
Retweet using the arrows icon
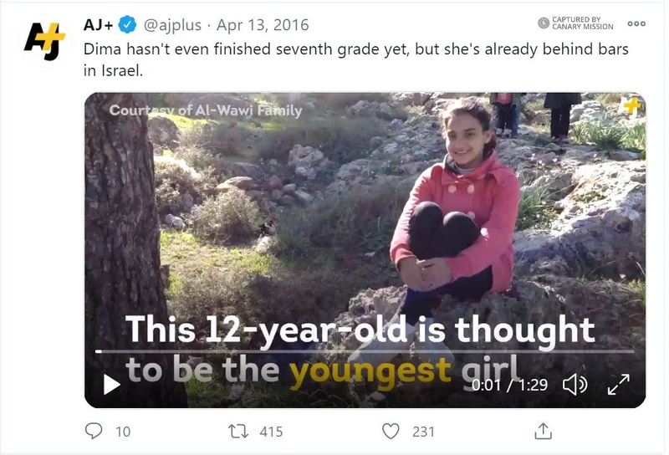pyautogui.click(x=238, y=431)
